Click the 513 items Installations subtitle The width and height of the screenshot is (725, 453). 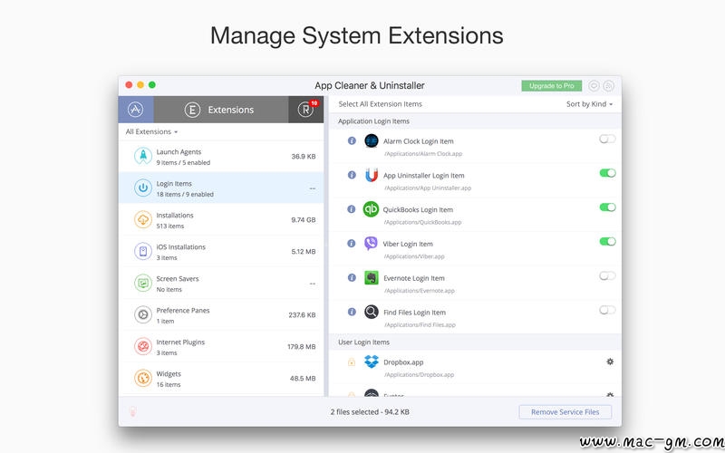pos(170,226)
